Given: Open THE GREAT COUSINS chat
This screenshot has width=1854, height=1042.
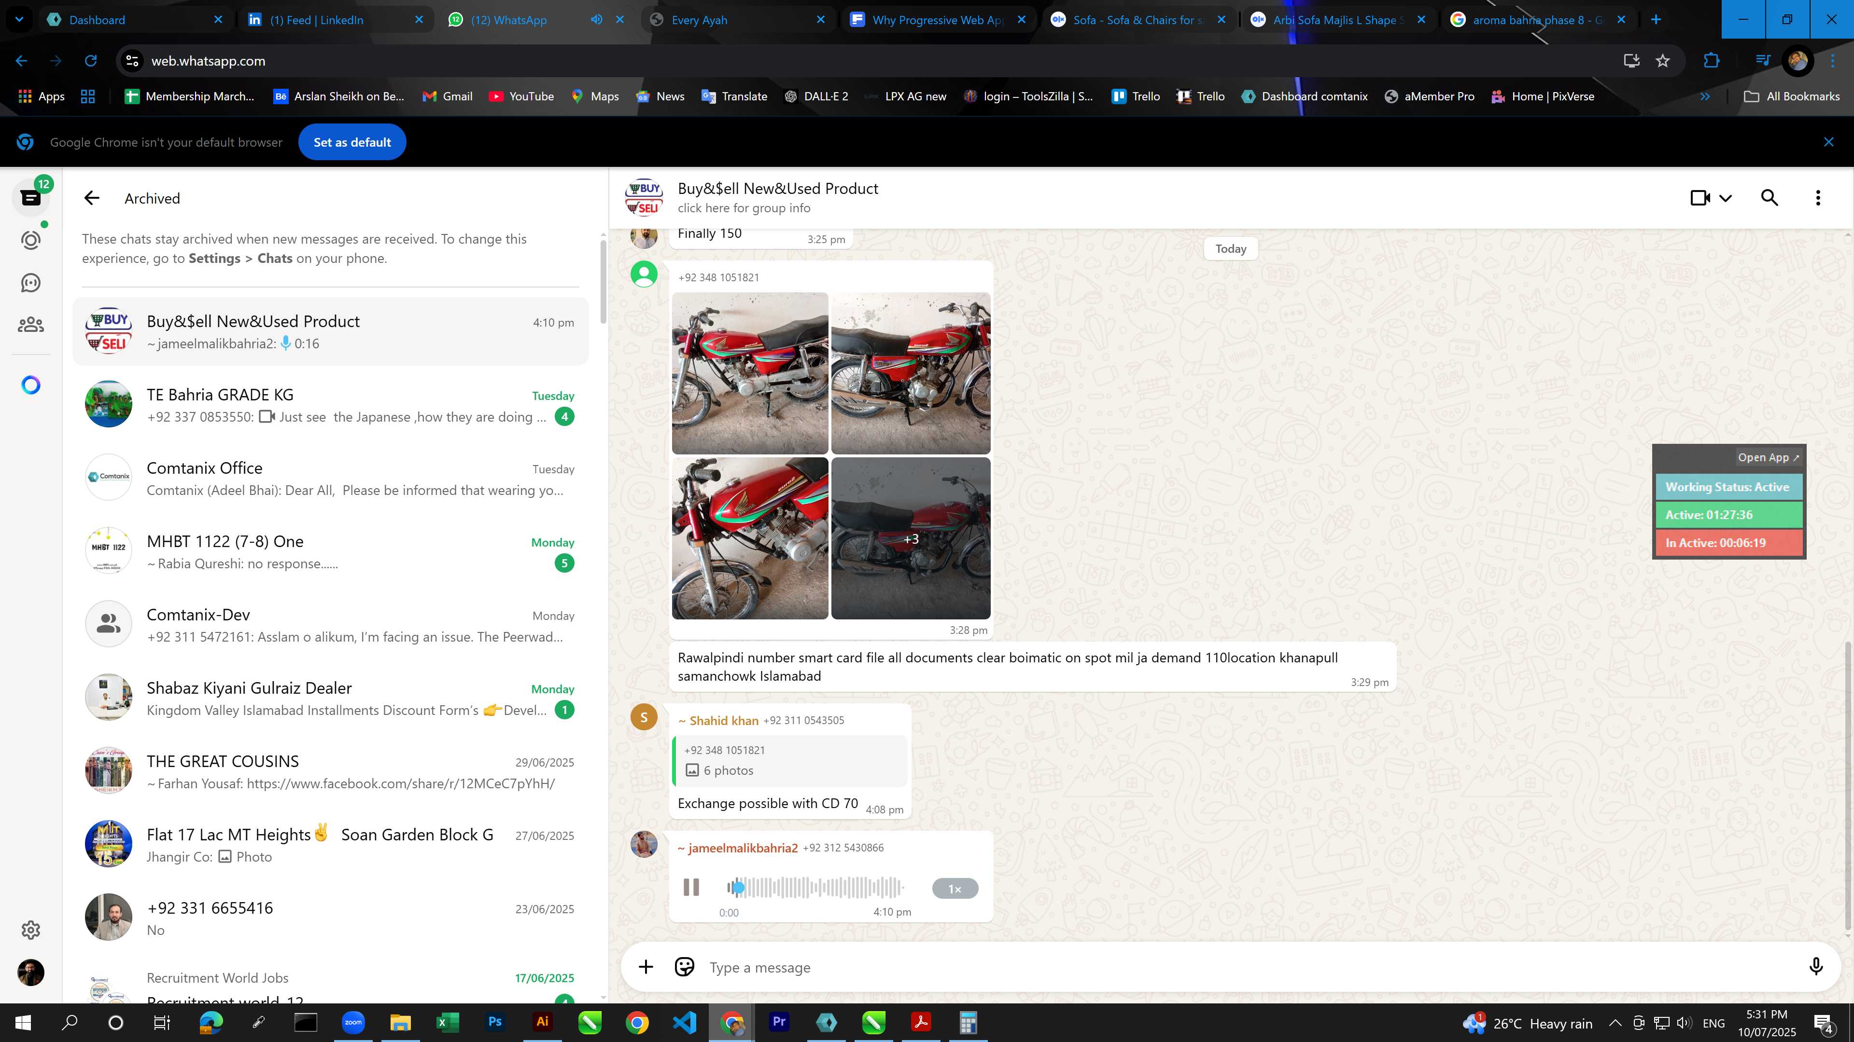Looking at the screenshot, I should coord(330,772).
